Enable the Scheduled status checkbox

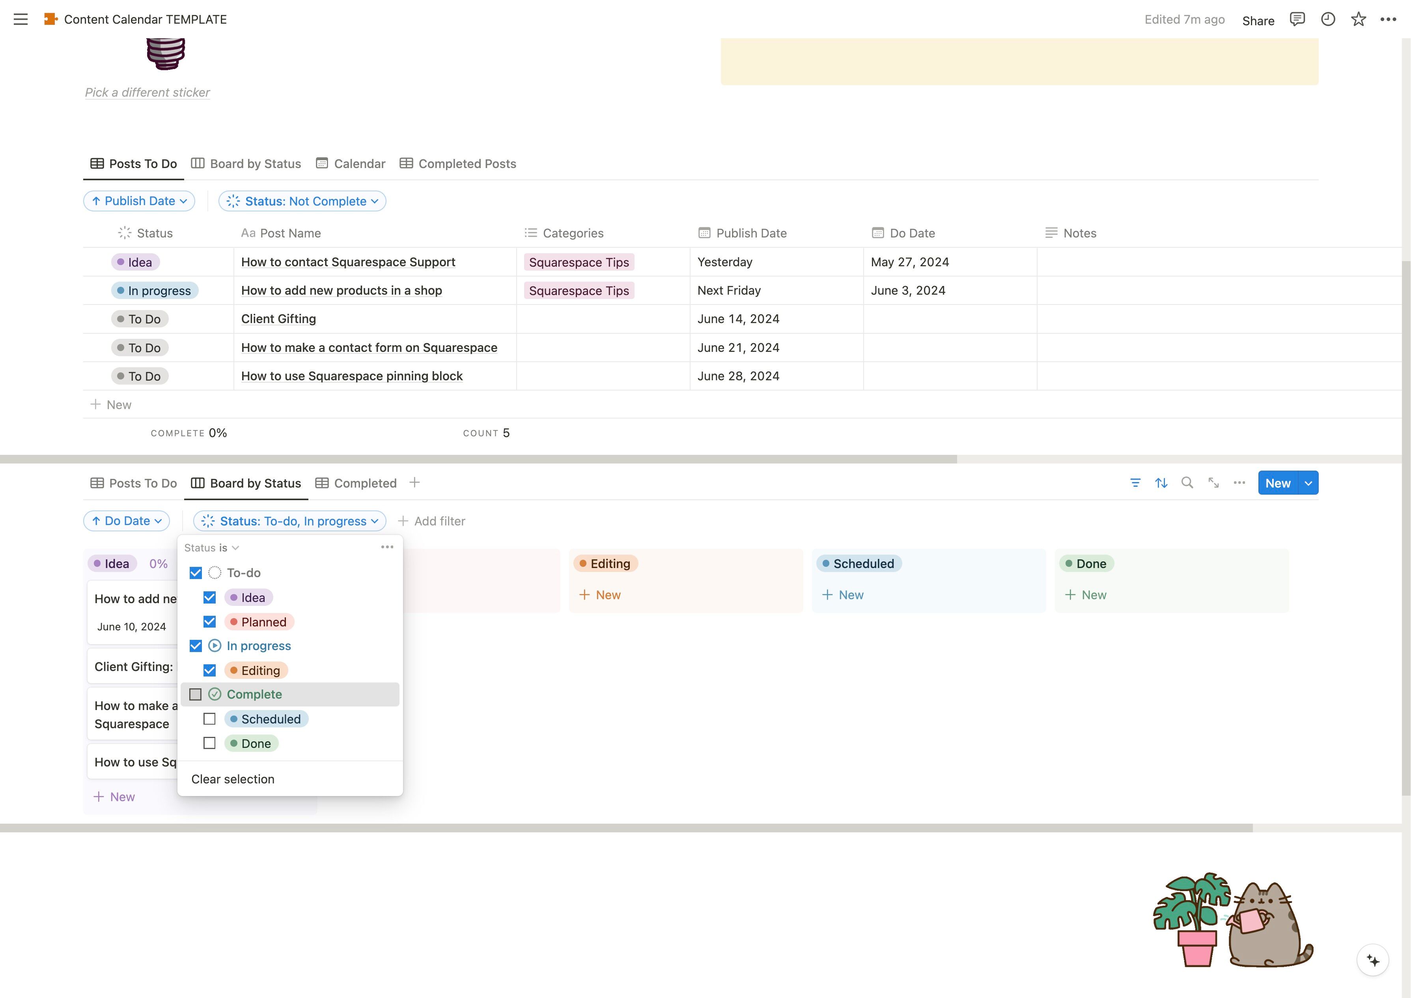(209, 719)
